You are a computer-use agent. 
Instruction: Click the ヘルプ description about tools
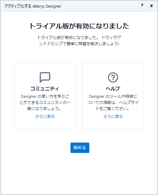(113, 102)
